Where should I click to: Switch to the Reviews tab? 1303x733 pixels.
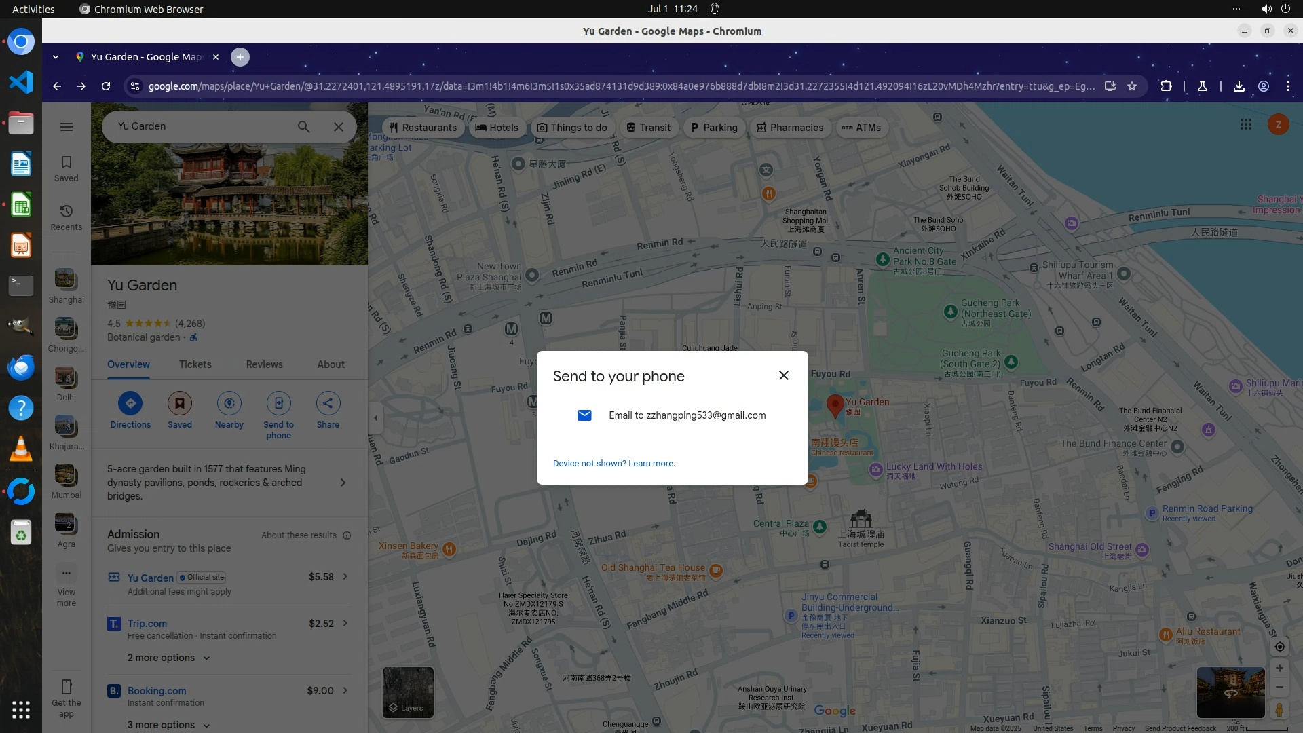coord(264,364)
